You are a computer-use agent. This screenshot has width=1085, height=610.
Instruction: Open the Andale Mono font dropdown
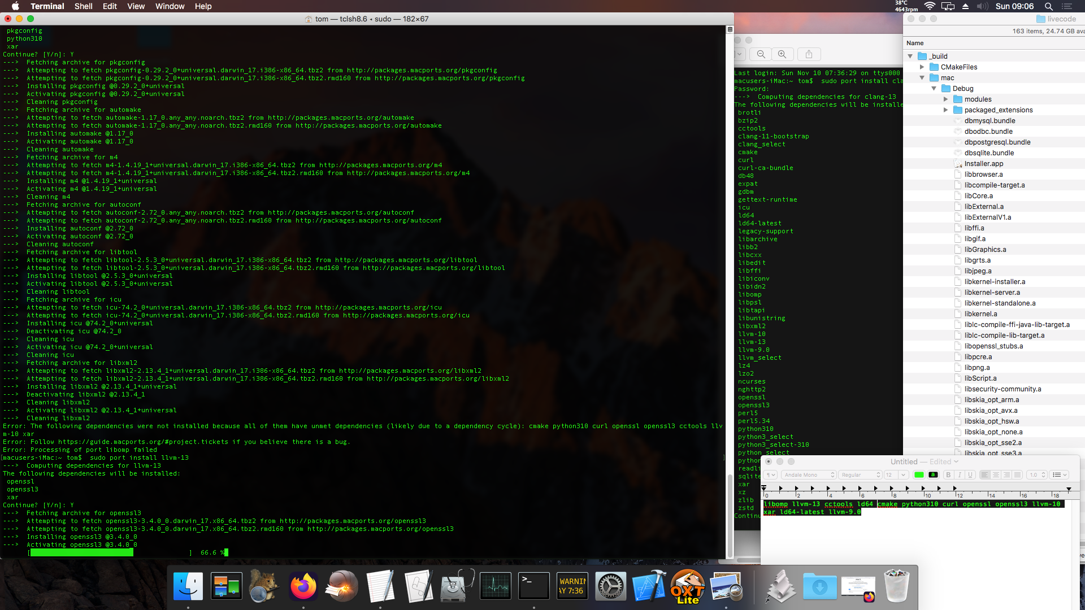[x=809, y=475]
